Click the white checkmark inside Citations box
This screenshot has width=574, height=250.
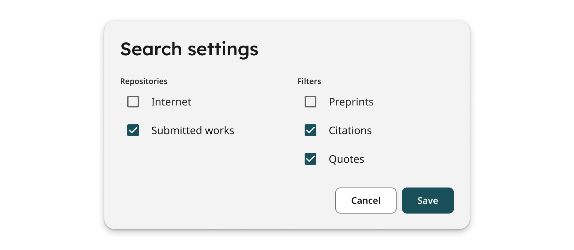click(x=310, y=131)
